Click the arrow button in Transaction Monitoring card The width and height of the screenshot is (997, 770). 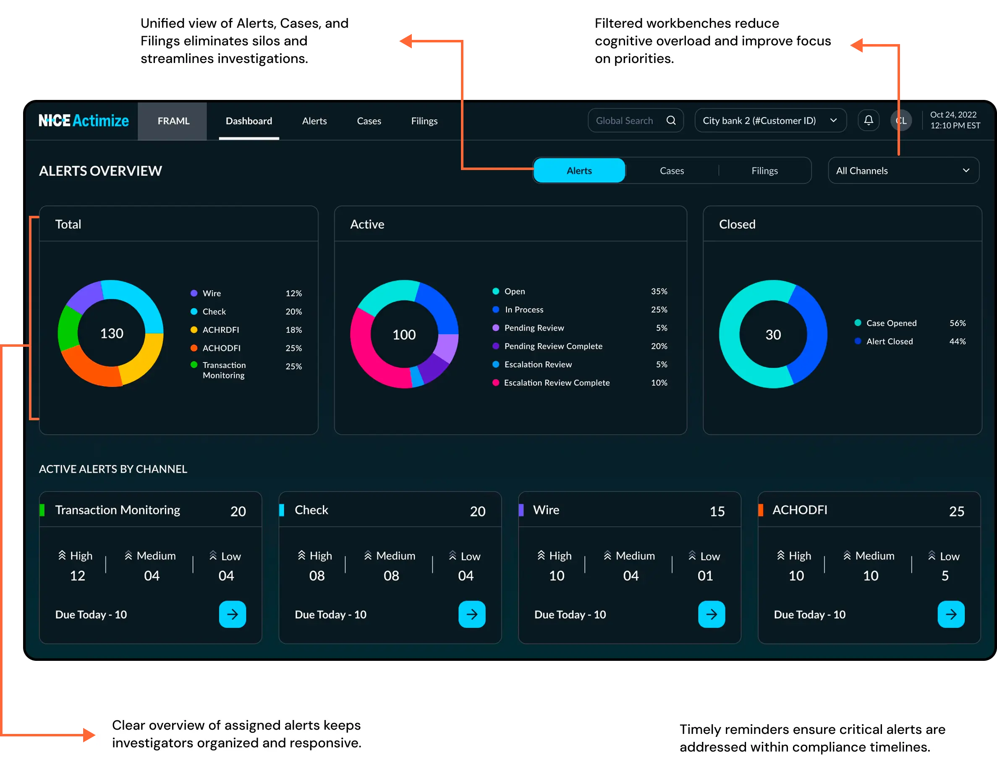(x=233, y=614)
